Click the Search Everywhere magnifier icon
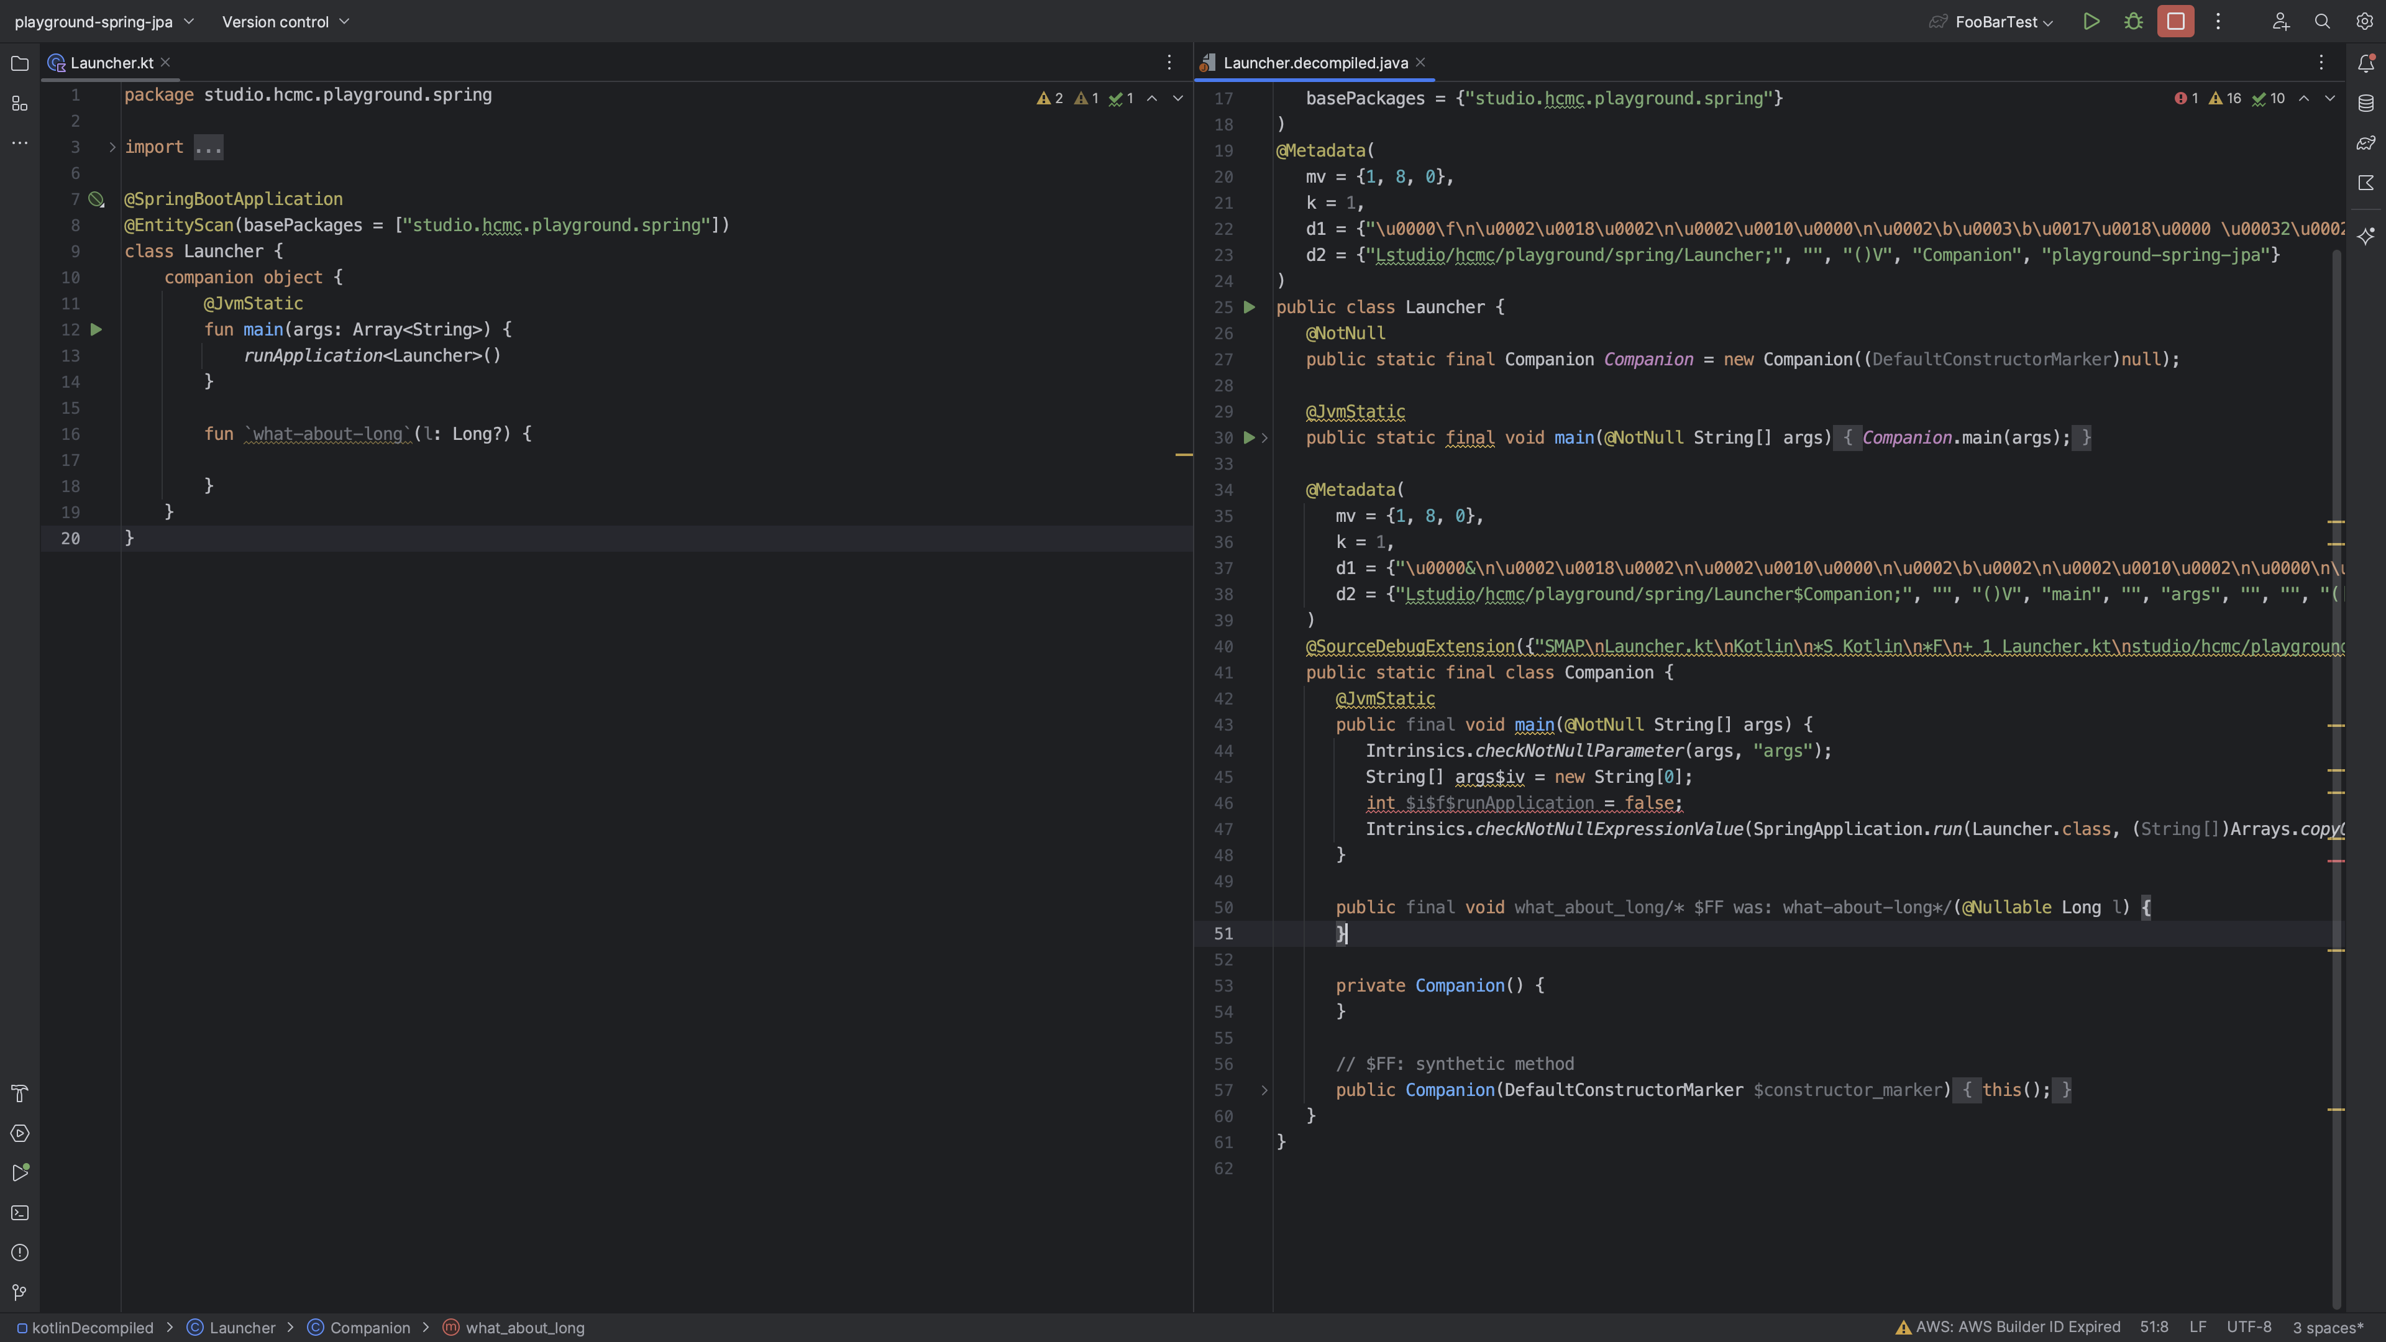 [x=2322, y=21]
